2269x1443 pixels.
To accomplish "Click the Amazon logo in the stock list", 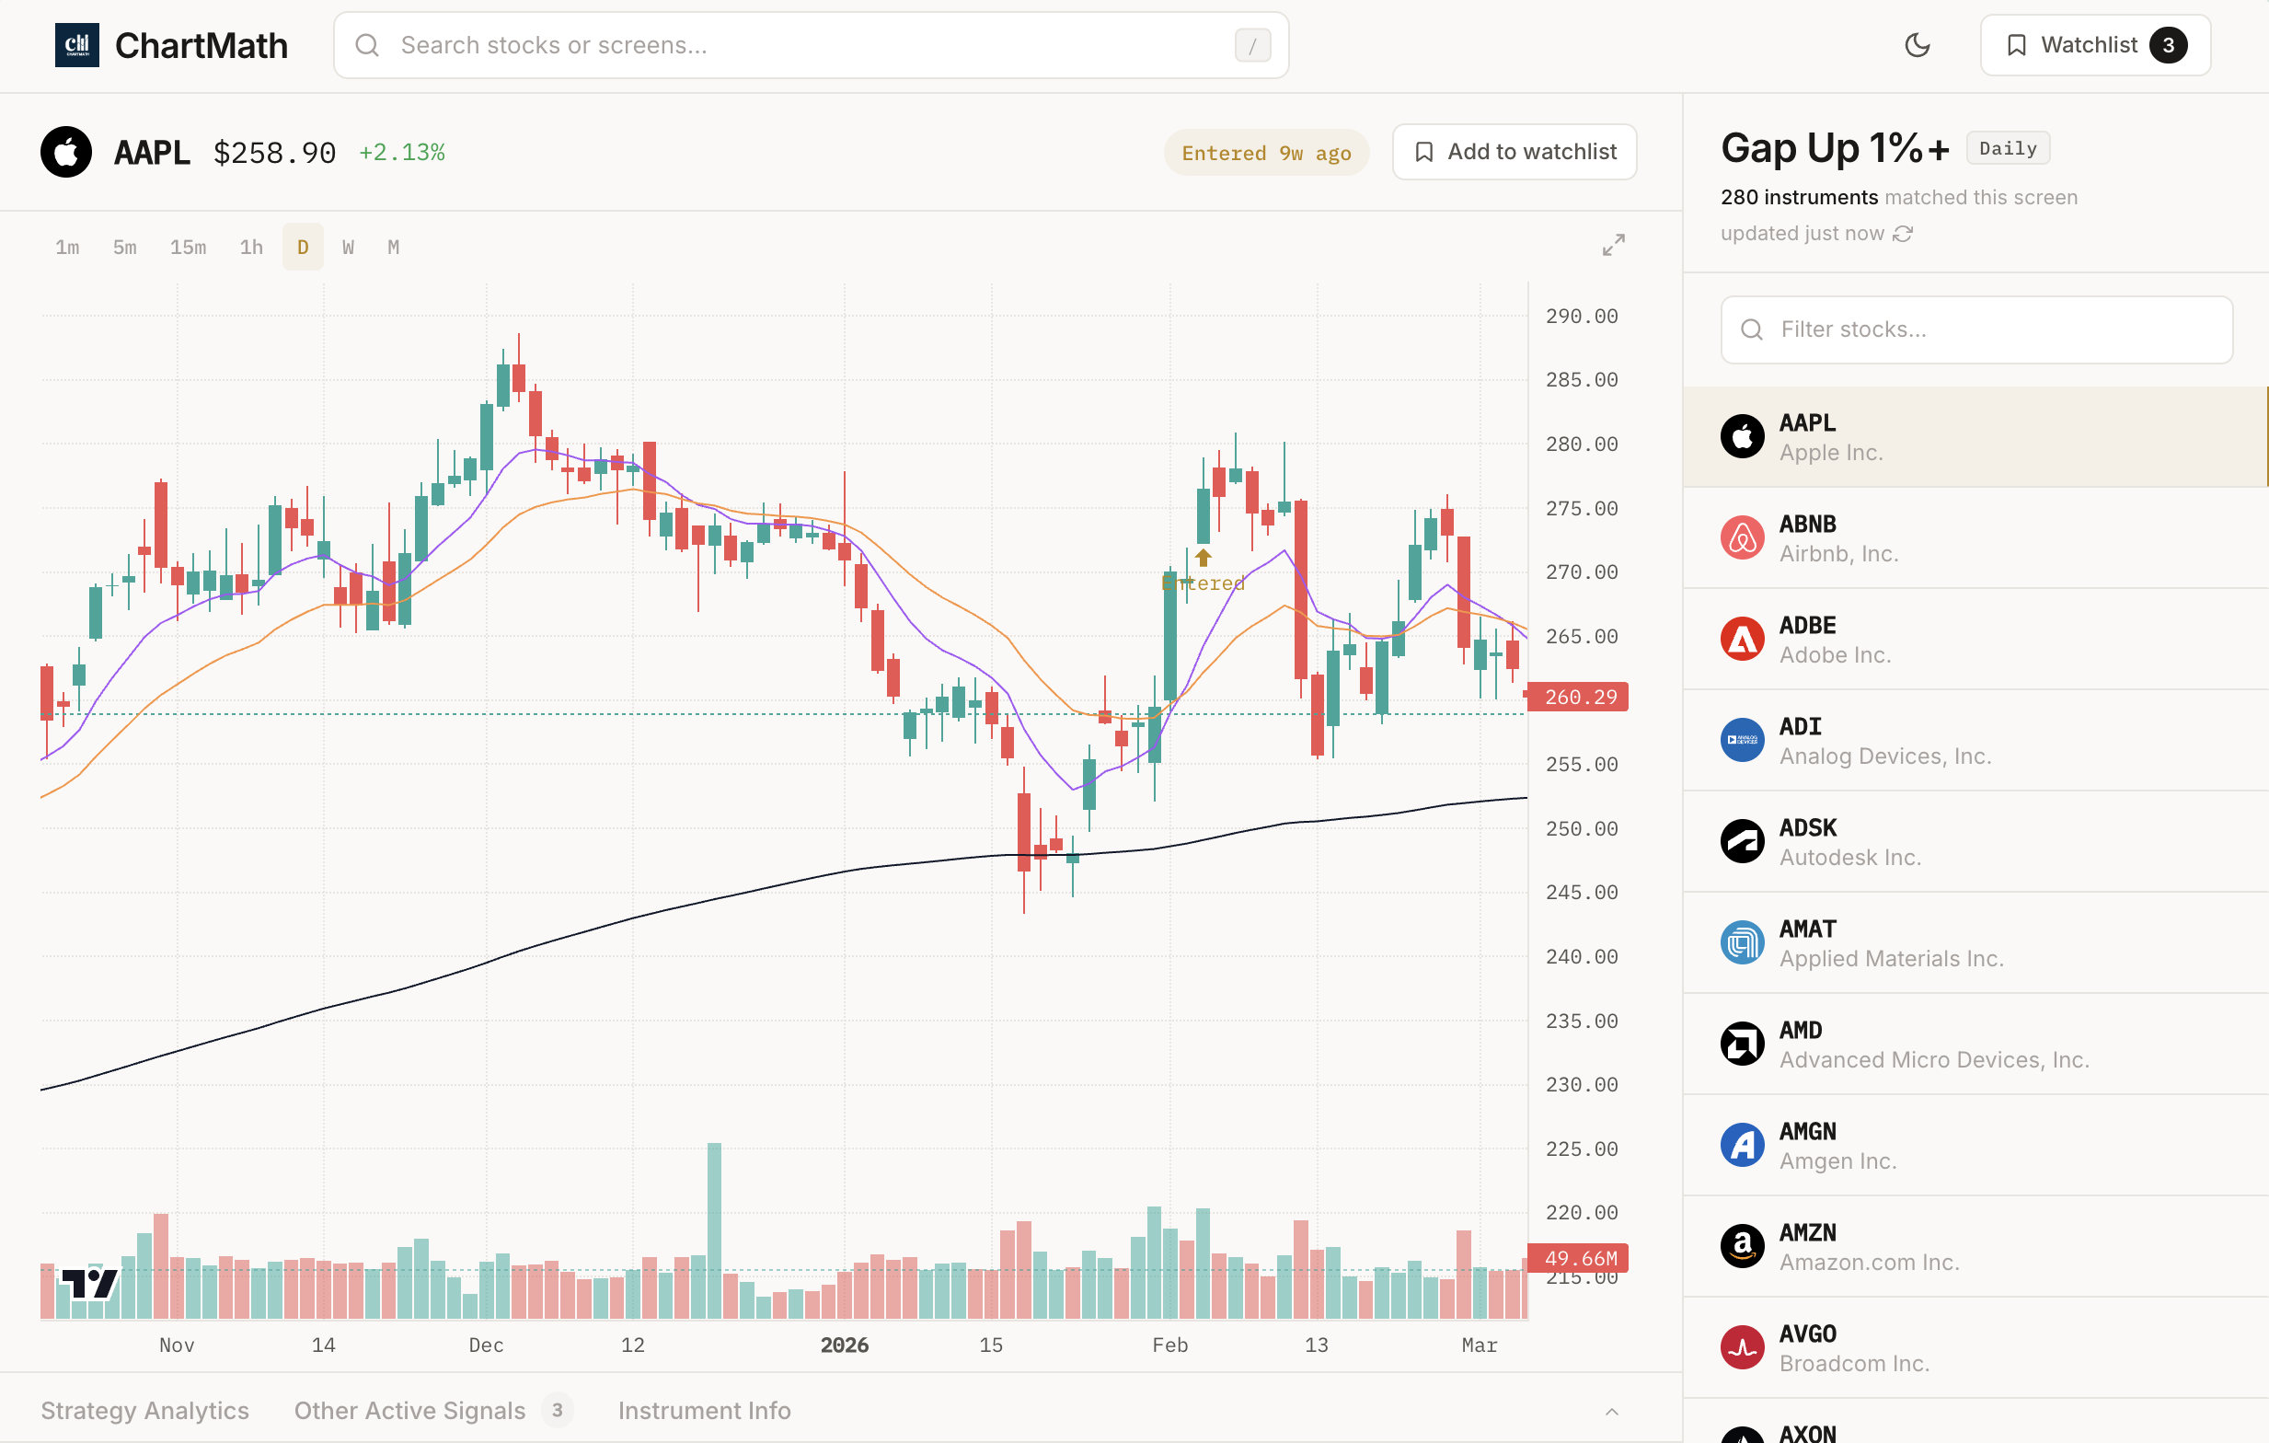I will click(1744, 1245).
